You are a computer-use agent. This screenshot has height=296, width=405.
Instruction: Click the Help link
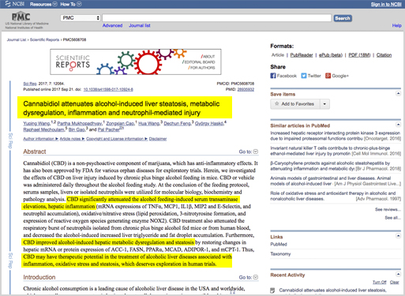(396, 25)
